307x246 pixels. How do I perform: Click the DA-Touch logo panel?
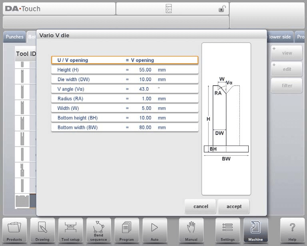pos(59,9)
